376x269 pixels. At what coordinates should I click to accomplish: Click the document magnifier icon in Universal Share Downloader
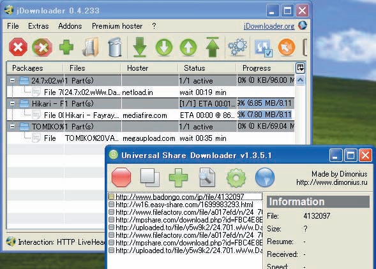pyautogui.click(x=207, y=177)
